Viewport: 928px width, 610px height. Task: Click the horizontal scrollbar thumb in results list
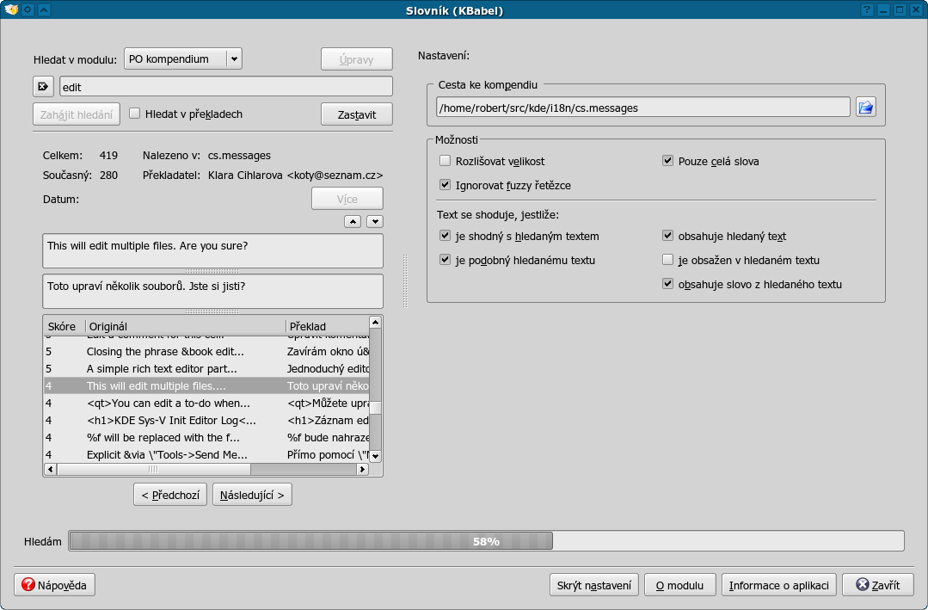(154, 469)
